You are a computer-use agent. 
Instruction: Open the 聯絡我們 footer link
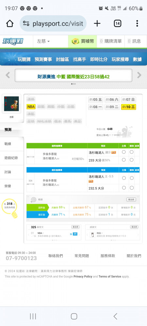click(56, 256)
